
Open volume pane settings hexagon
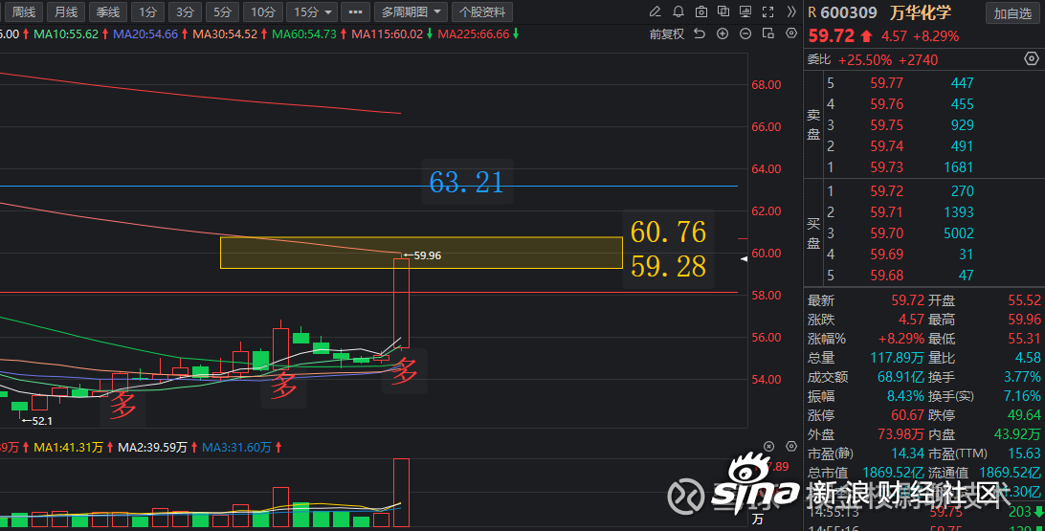coord(791,447)
